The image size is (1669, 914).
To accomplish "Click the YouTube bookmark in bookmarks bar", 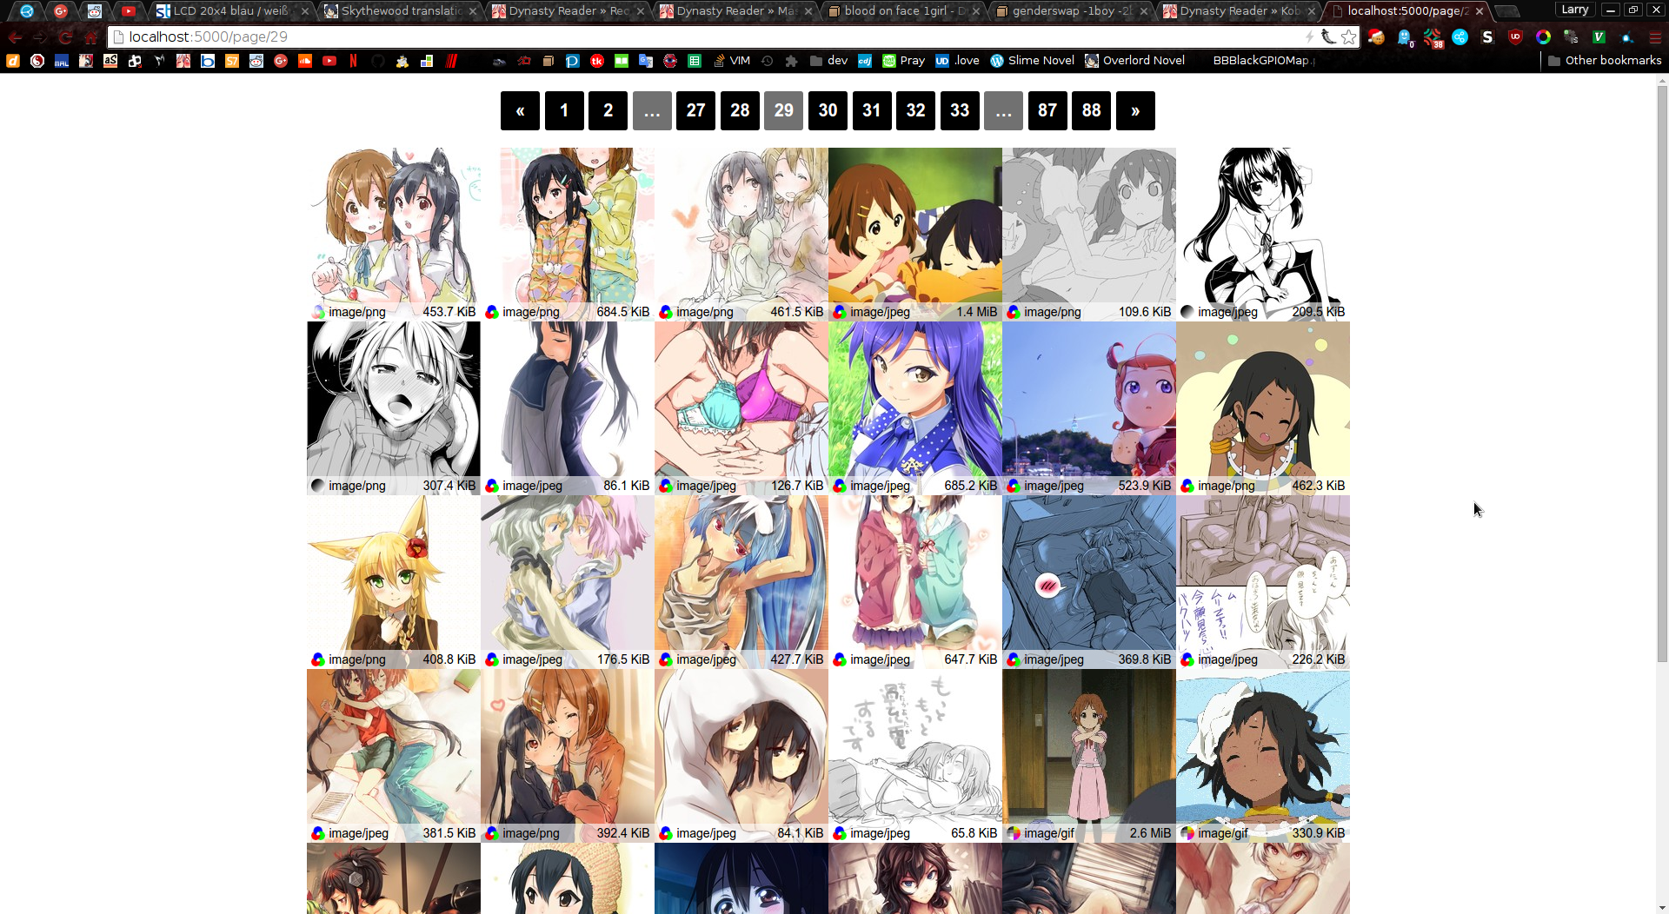I will coord(329,61).
